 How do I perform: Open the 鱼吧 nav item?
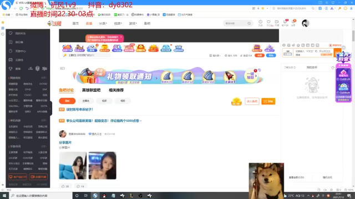147,23
